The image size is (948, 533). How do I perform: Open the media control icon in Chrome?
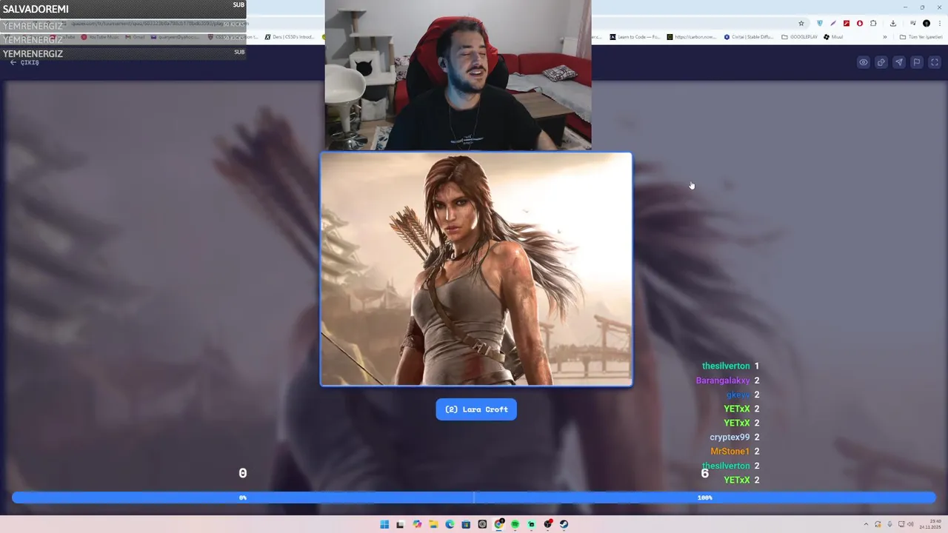point(912,24)
